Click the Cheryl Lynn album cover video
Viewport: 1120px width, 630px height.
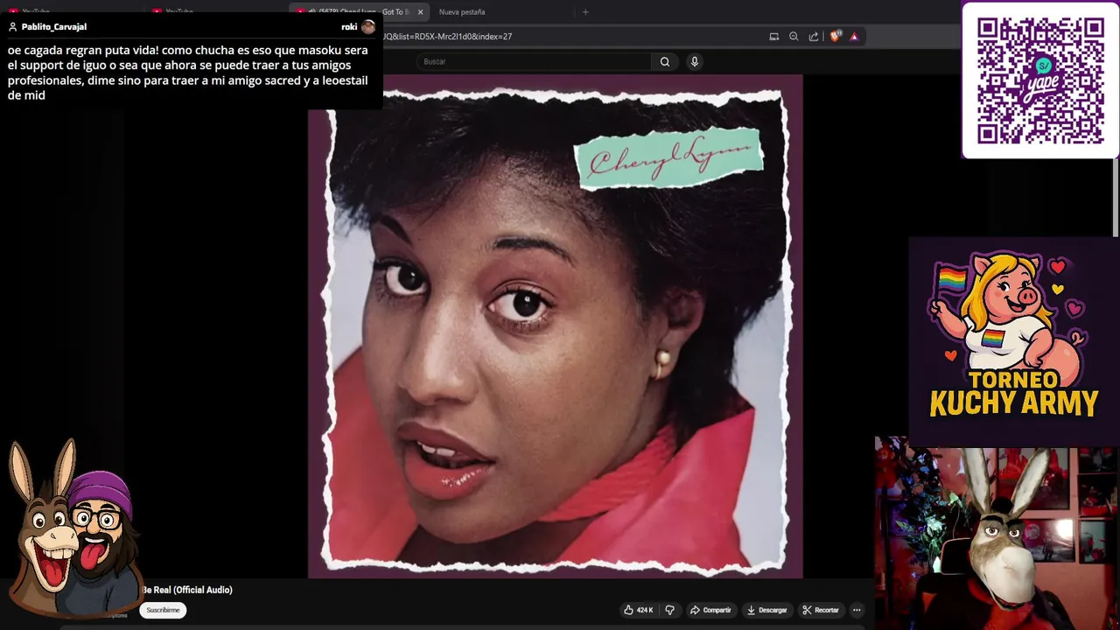point(555,325)
